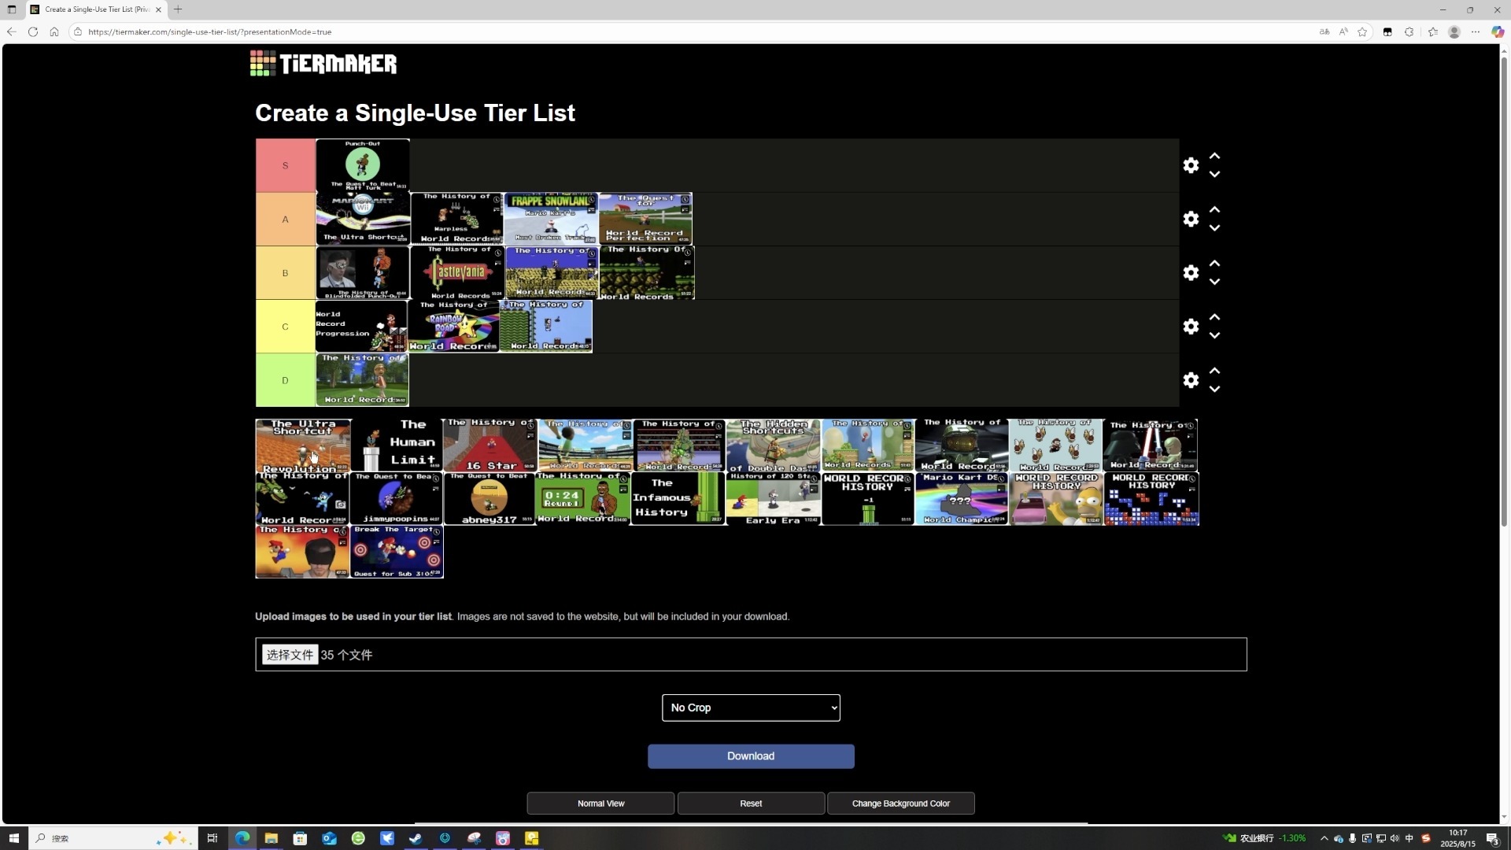This screenshot has width=1511, height=850.
Task: Move C tier row up with chevron
Action: [1214, 316]
